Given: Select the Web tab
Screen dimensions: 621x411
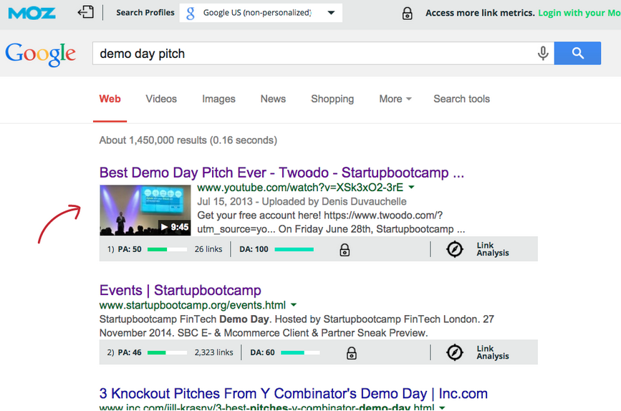Looking at the screenshot, I should (110, 99).
